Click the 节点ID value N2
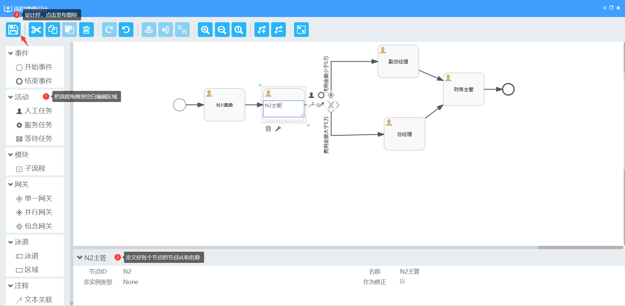This screenshot has height=306, width=625. click(127, 271)
